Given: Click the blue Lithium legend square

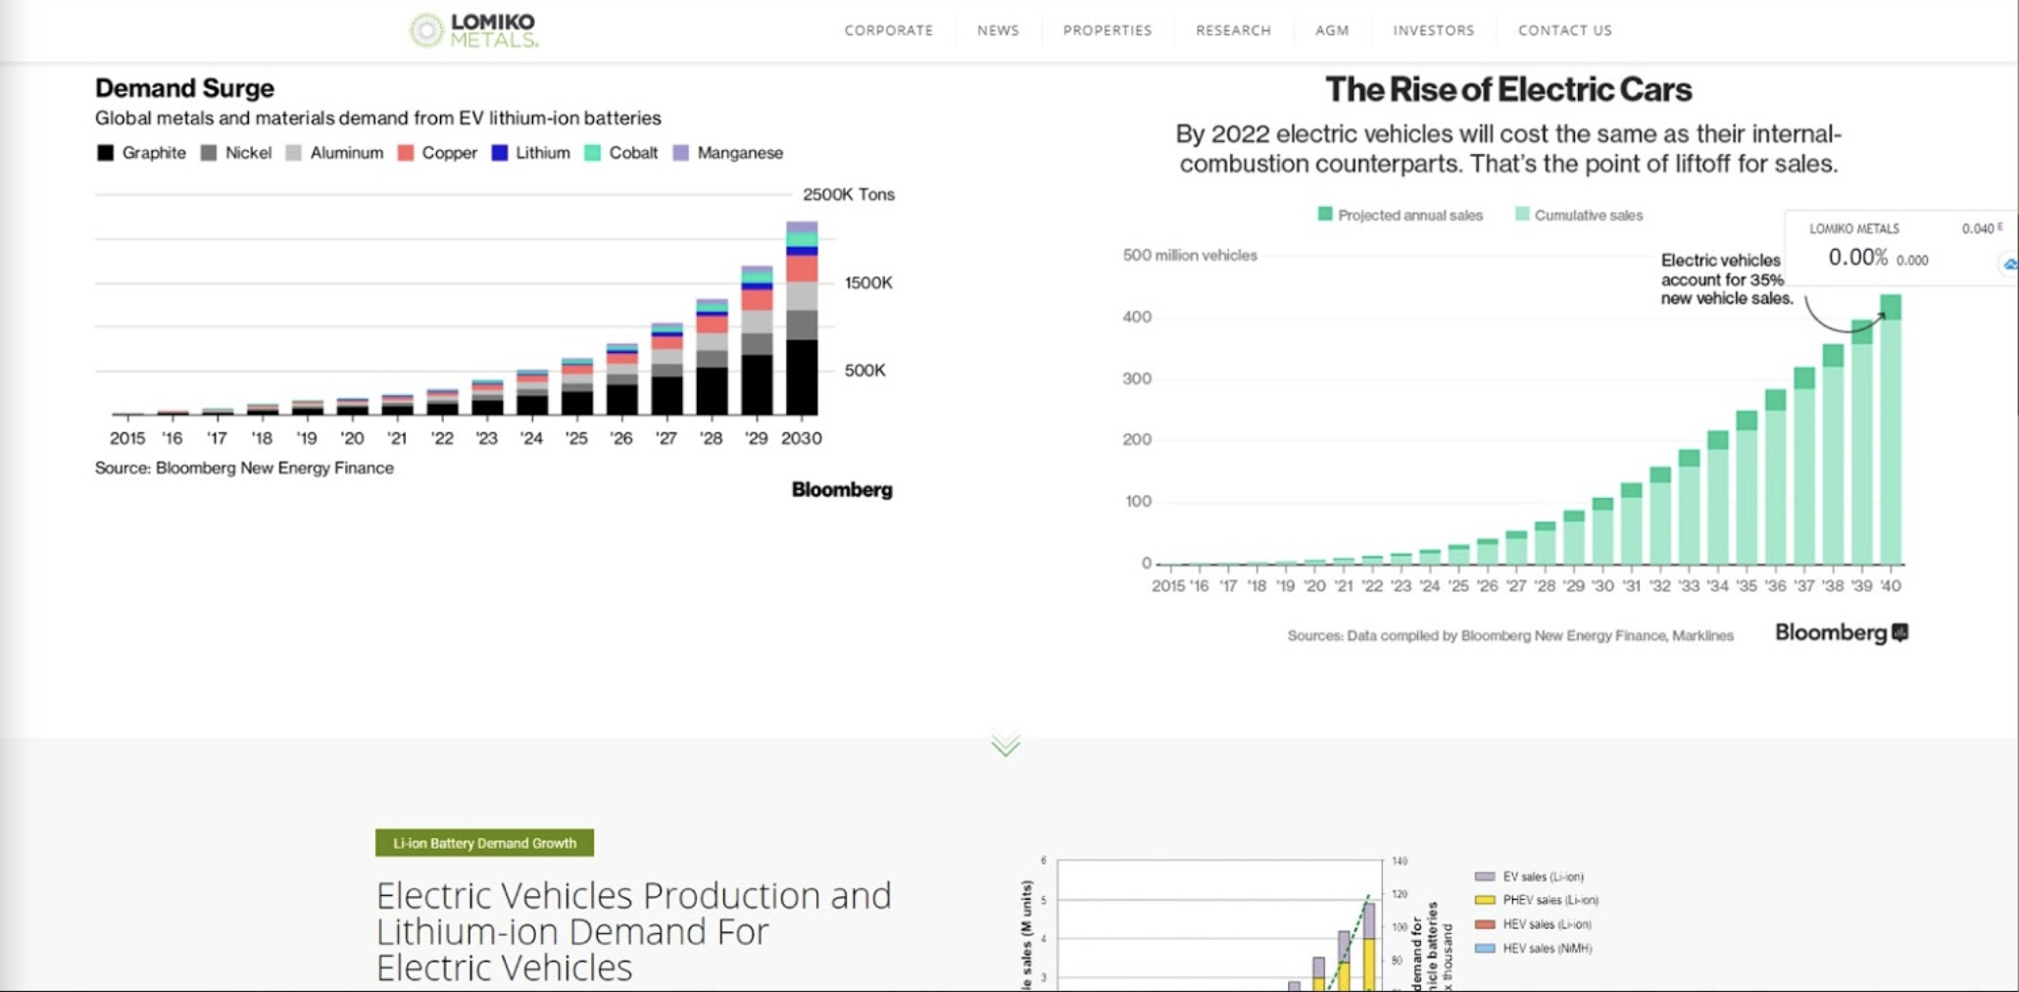Looking at the screenshot, I should tap(500, 153).
